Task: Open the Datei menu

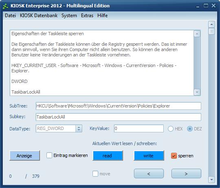Action: [x=10, y=16]
